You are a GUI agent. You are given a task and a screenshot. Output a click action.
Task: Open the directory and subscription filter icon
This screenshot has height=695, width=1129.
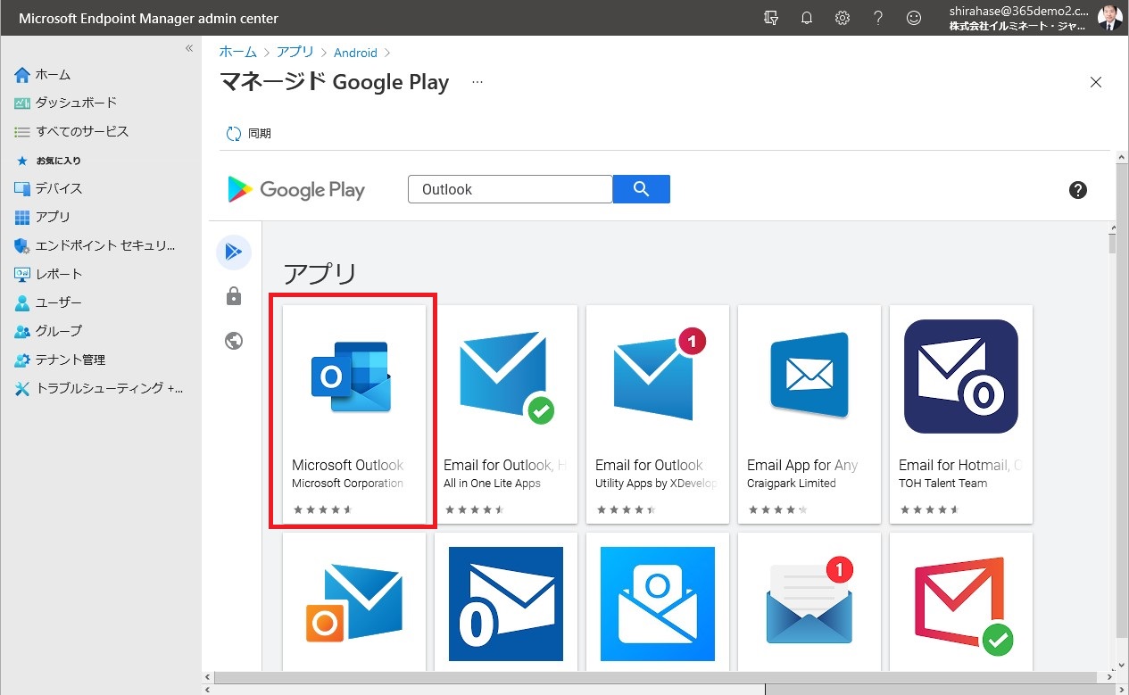tap(771, 18)
